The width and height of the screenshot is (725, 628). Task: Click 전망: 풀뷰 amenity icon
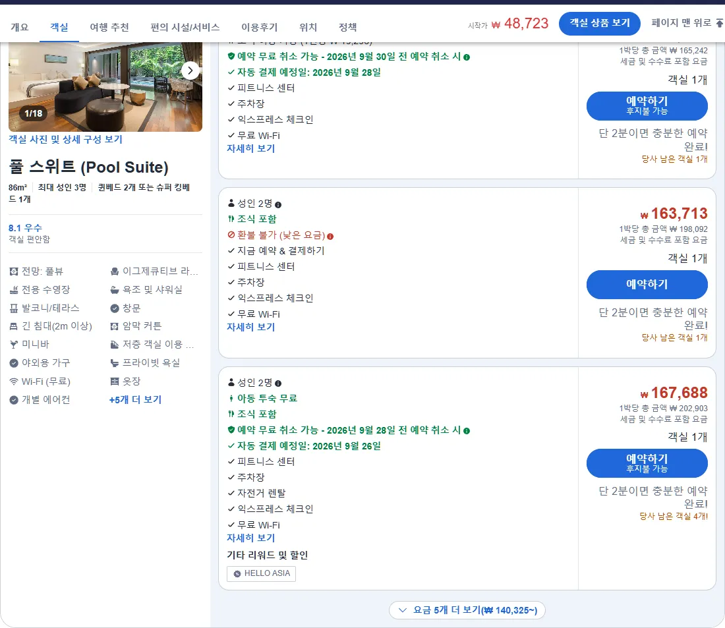14,271
